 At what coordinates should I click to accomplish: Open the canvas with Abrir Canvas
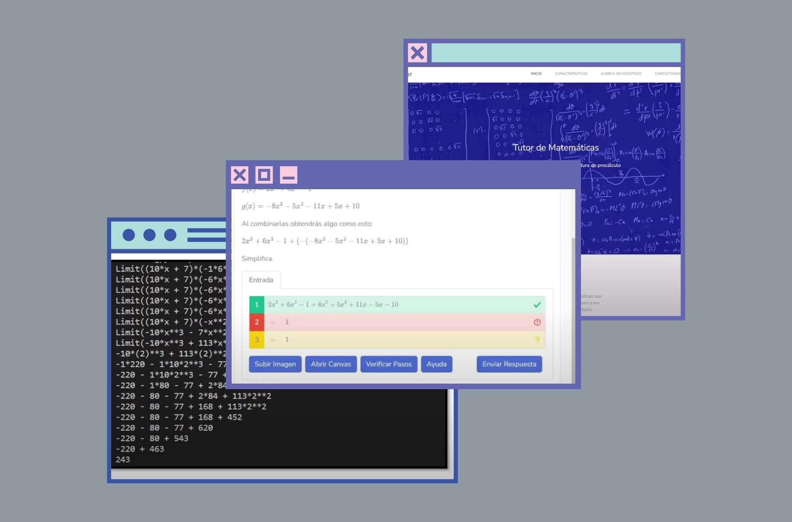click(x=331, y=364)
